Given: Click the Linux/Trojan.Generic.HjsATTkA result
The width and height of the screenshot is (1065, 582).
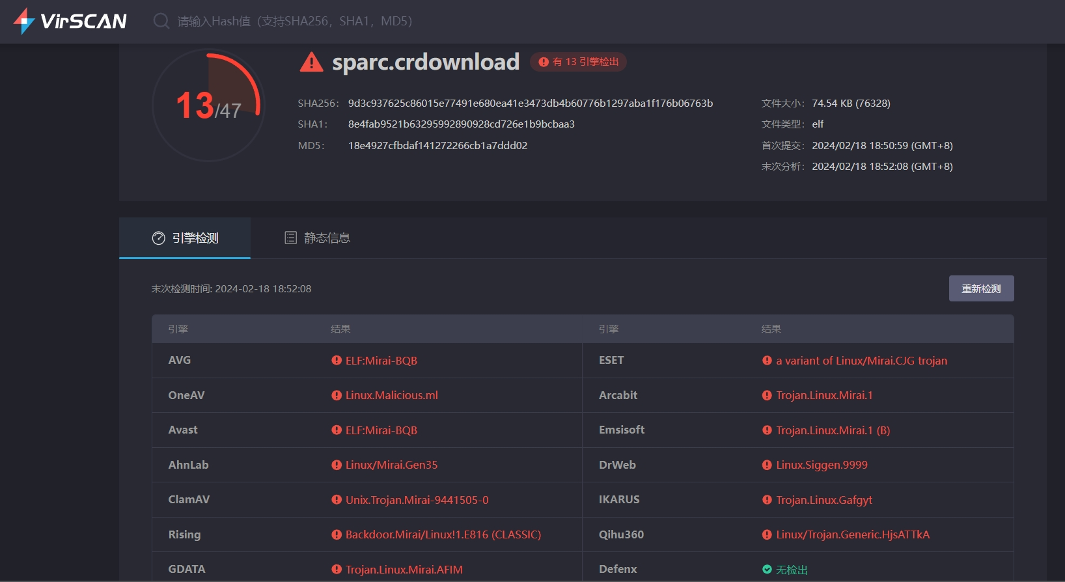Looking at the screenshot, I should [x=853, y=534].
